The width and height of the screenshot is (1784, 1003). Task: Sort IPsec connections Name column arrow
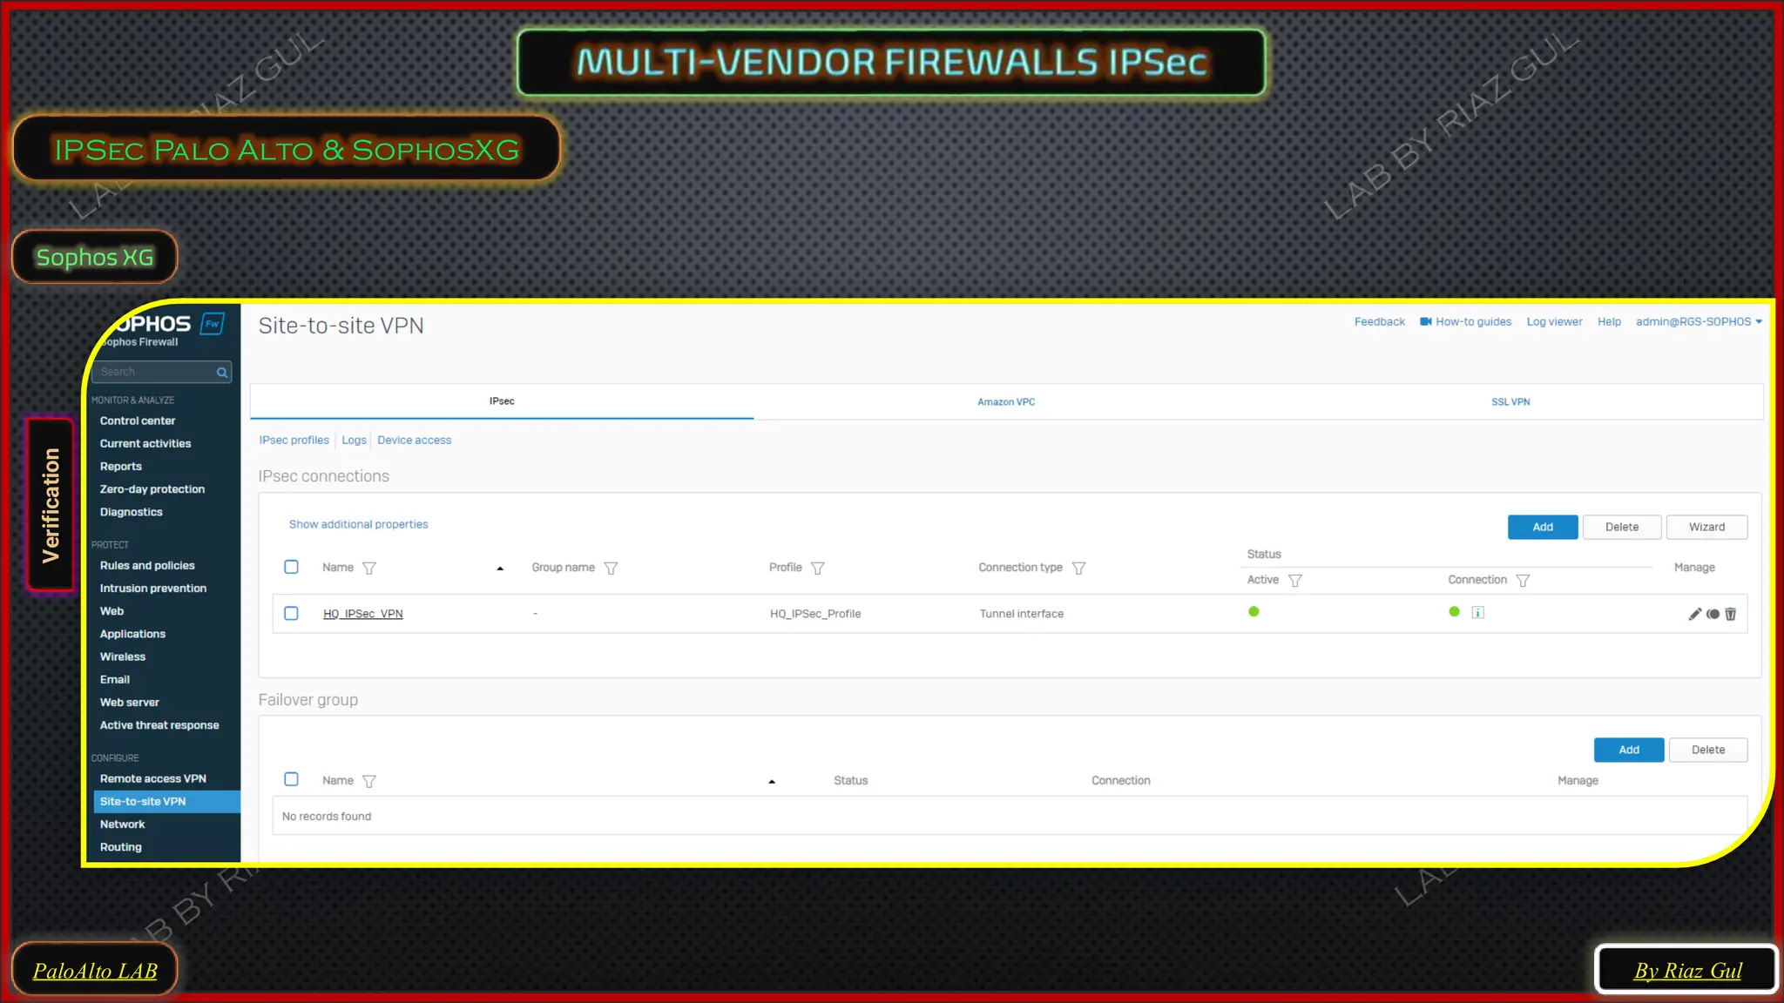[500, 569]
